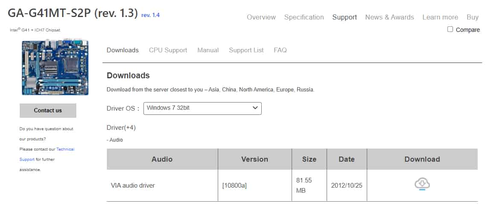Click the Technical Support link
488x214 pixels.
pyautogui.click(x=65, y=149)
